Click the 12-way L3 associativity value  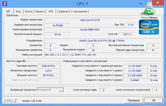[154, 80]
